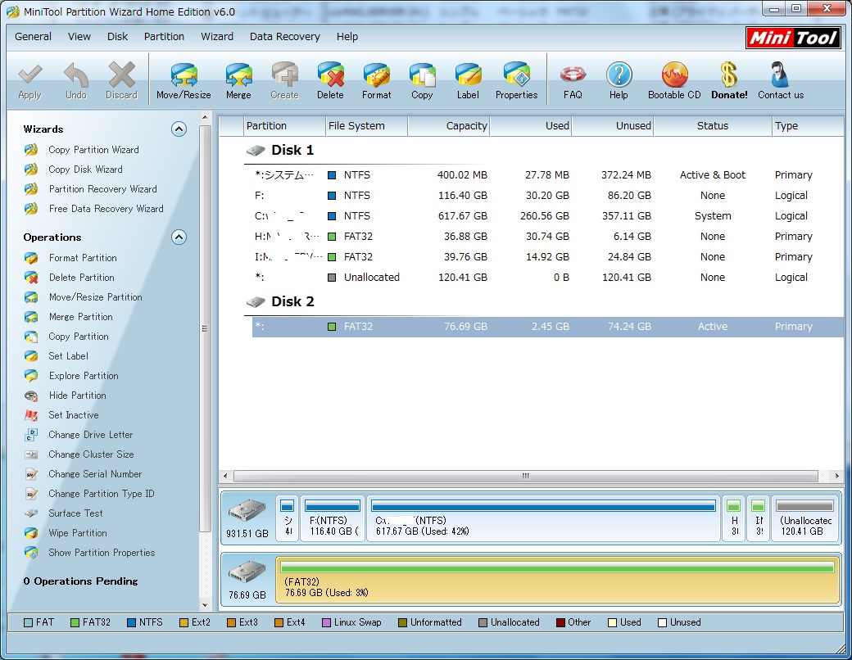Click Change Partition Type ID operation
Image resolution: width=852 pixels, height=660 pixels.
click(x=101, y=493)
